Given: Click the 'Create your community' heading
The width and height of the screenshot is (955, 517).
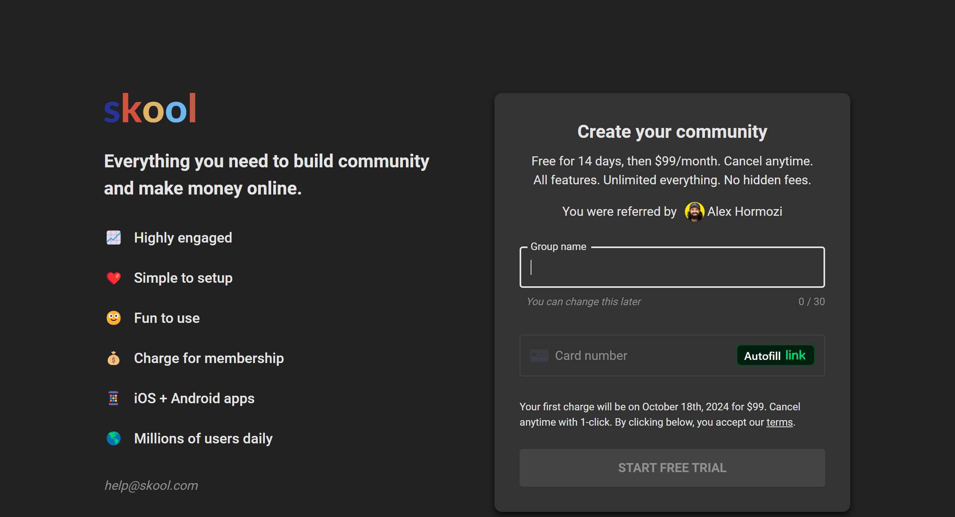Looking at the screenshot, I should (672, 132).
